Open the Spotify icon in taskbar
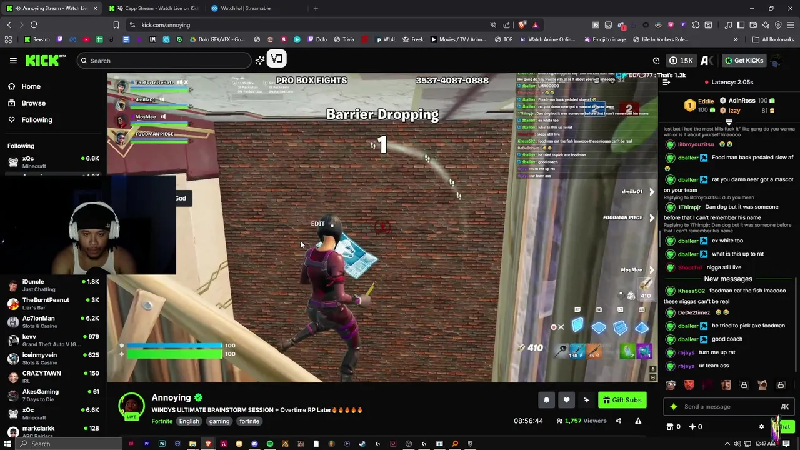Viewport: 800px width, 450px height. (x=269, y=444)
